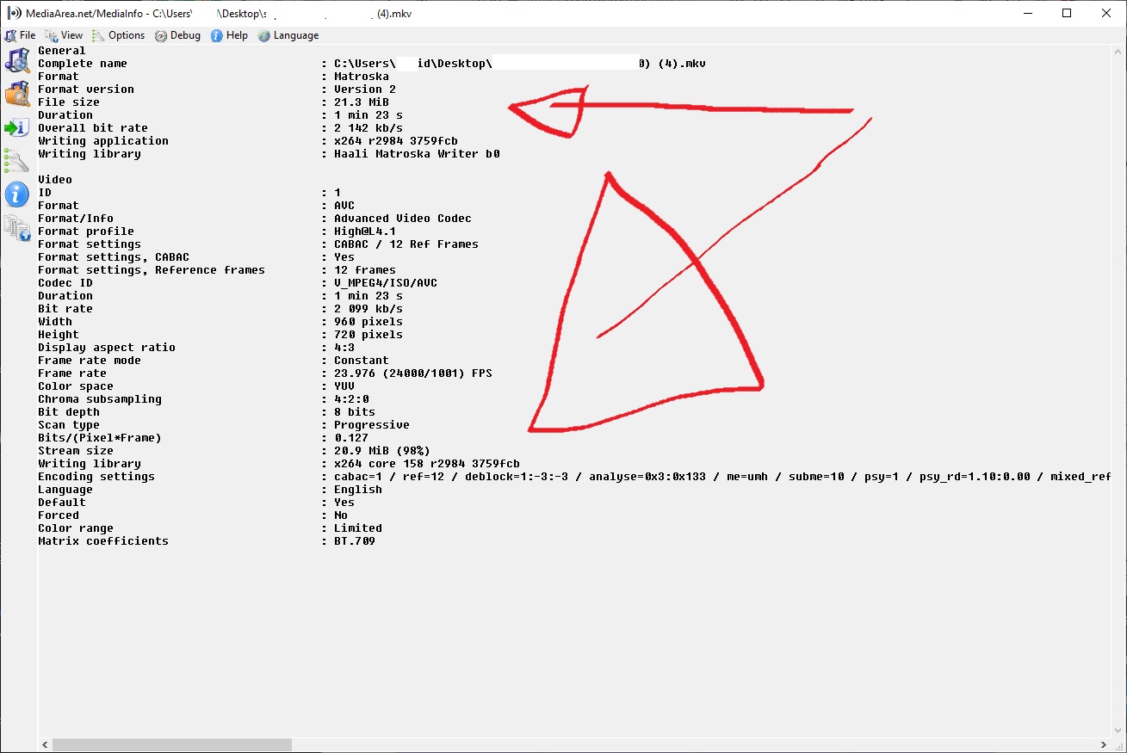Click the "0.127" bits per pixel value
The height and width of the screenshot is (753, 1127).
coord(351,438)
